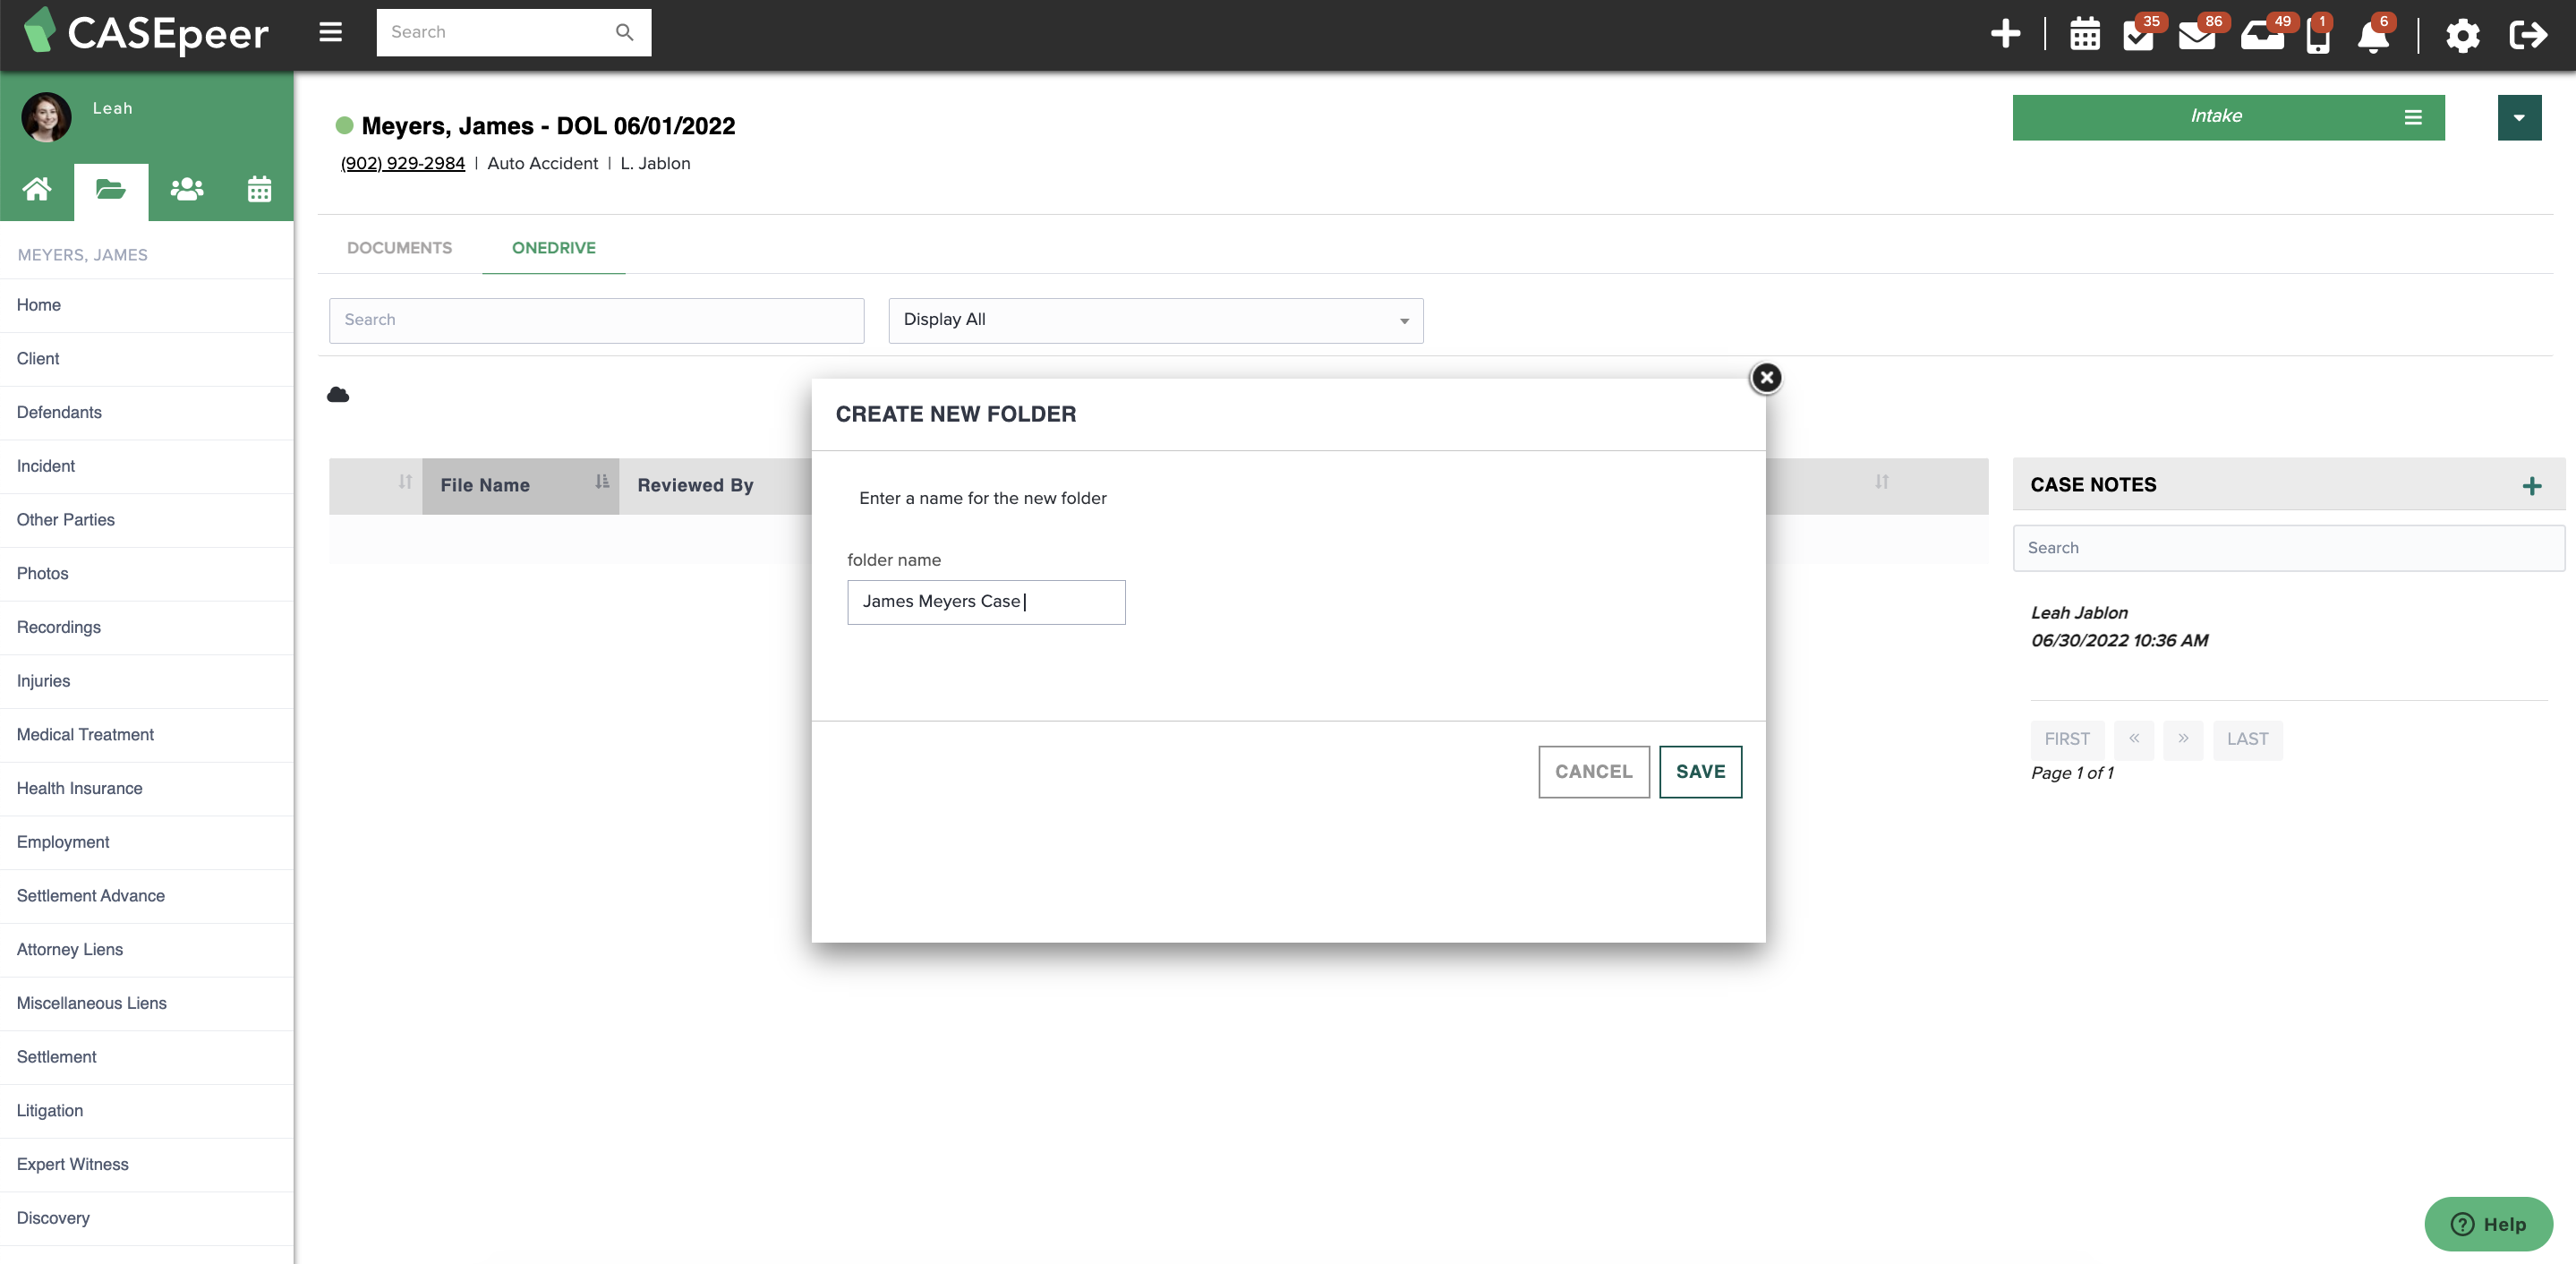Select the ONEDRIVE tab
This screenshot has width=2576, height=1264.
[552, 247]
